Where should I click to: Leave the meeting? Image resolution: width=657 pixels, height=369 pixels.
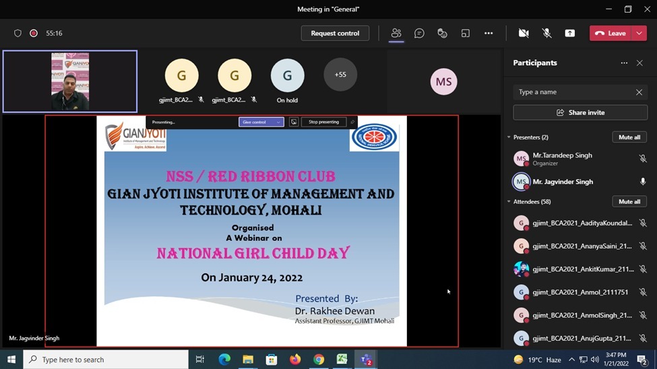pyautogui.click(x=611, y=33)
